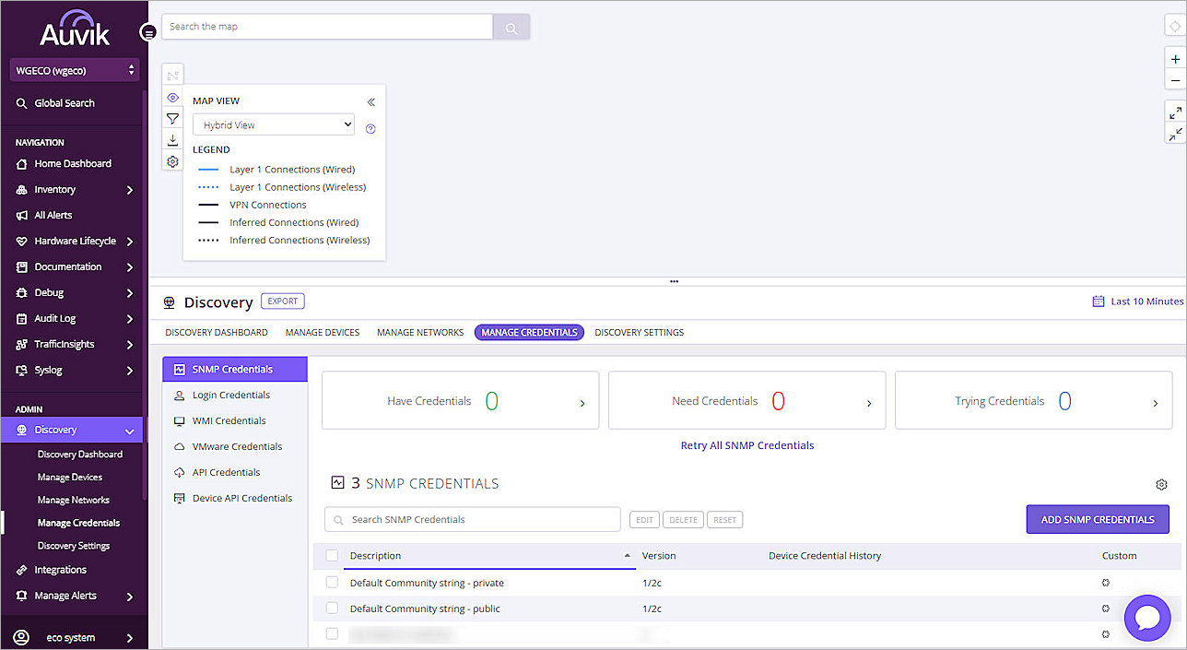Open the chat bubble in the bottom corner

(1147, 618)
